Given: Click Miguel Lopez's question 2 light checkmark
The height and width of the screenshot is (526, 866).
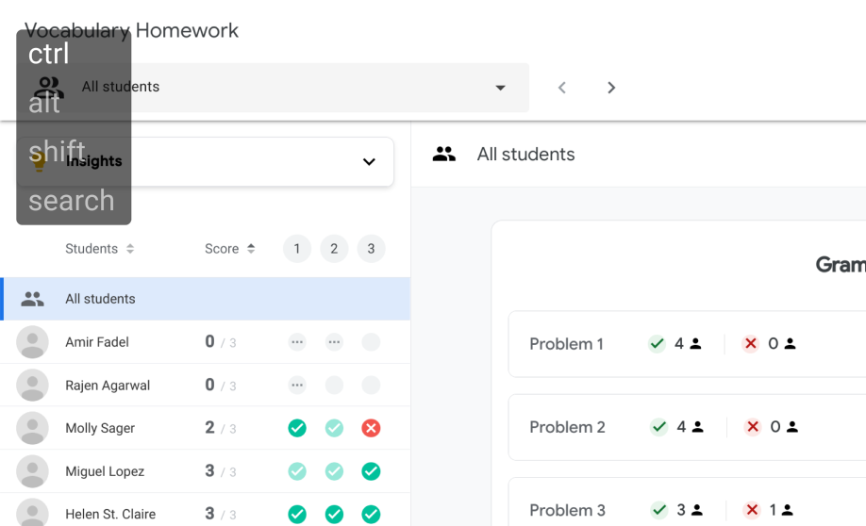Looking at the screenshot, I should click(334, 470).
